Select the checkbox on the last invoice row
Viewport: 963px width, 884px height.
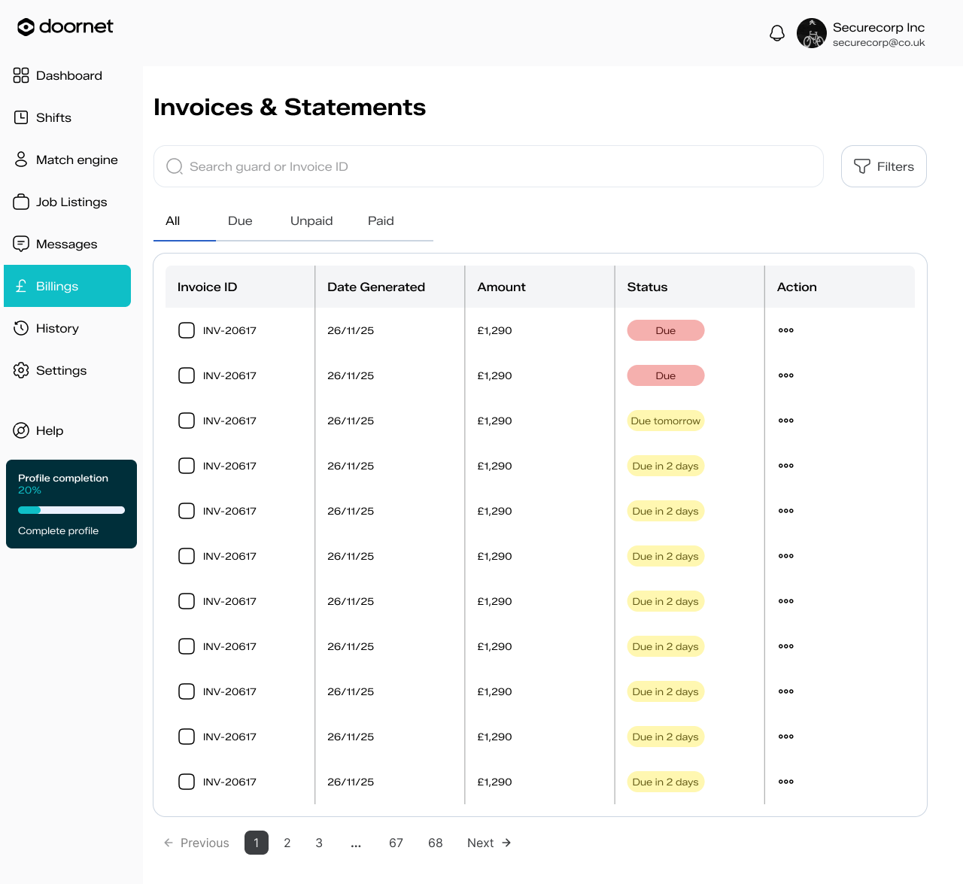(186, 782)
